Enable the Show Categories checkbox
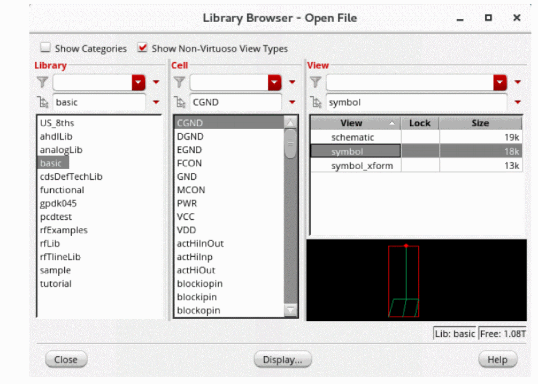This screenshot has height=384, width=538. [45, 48]
